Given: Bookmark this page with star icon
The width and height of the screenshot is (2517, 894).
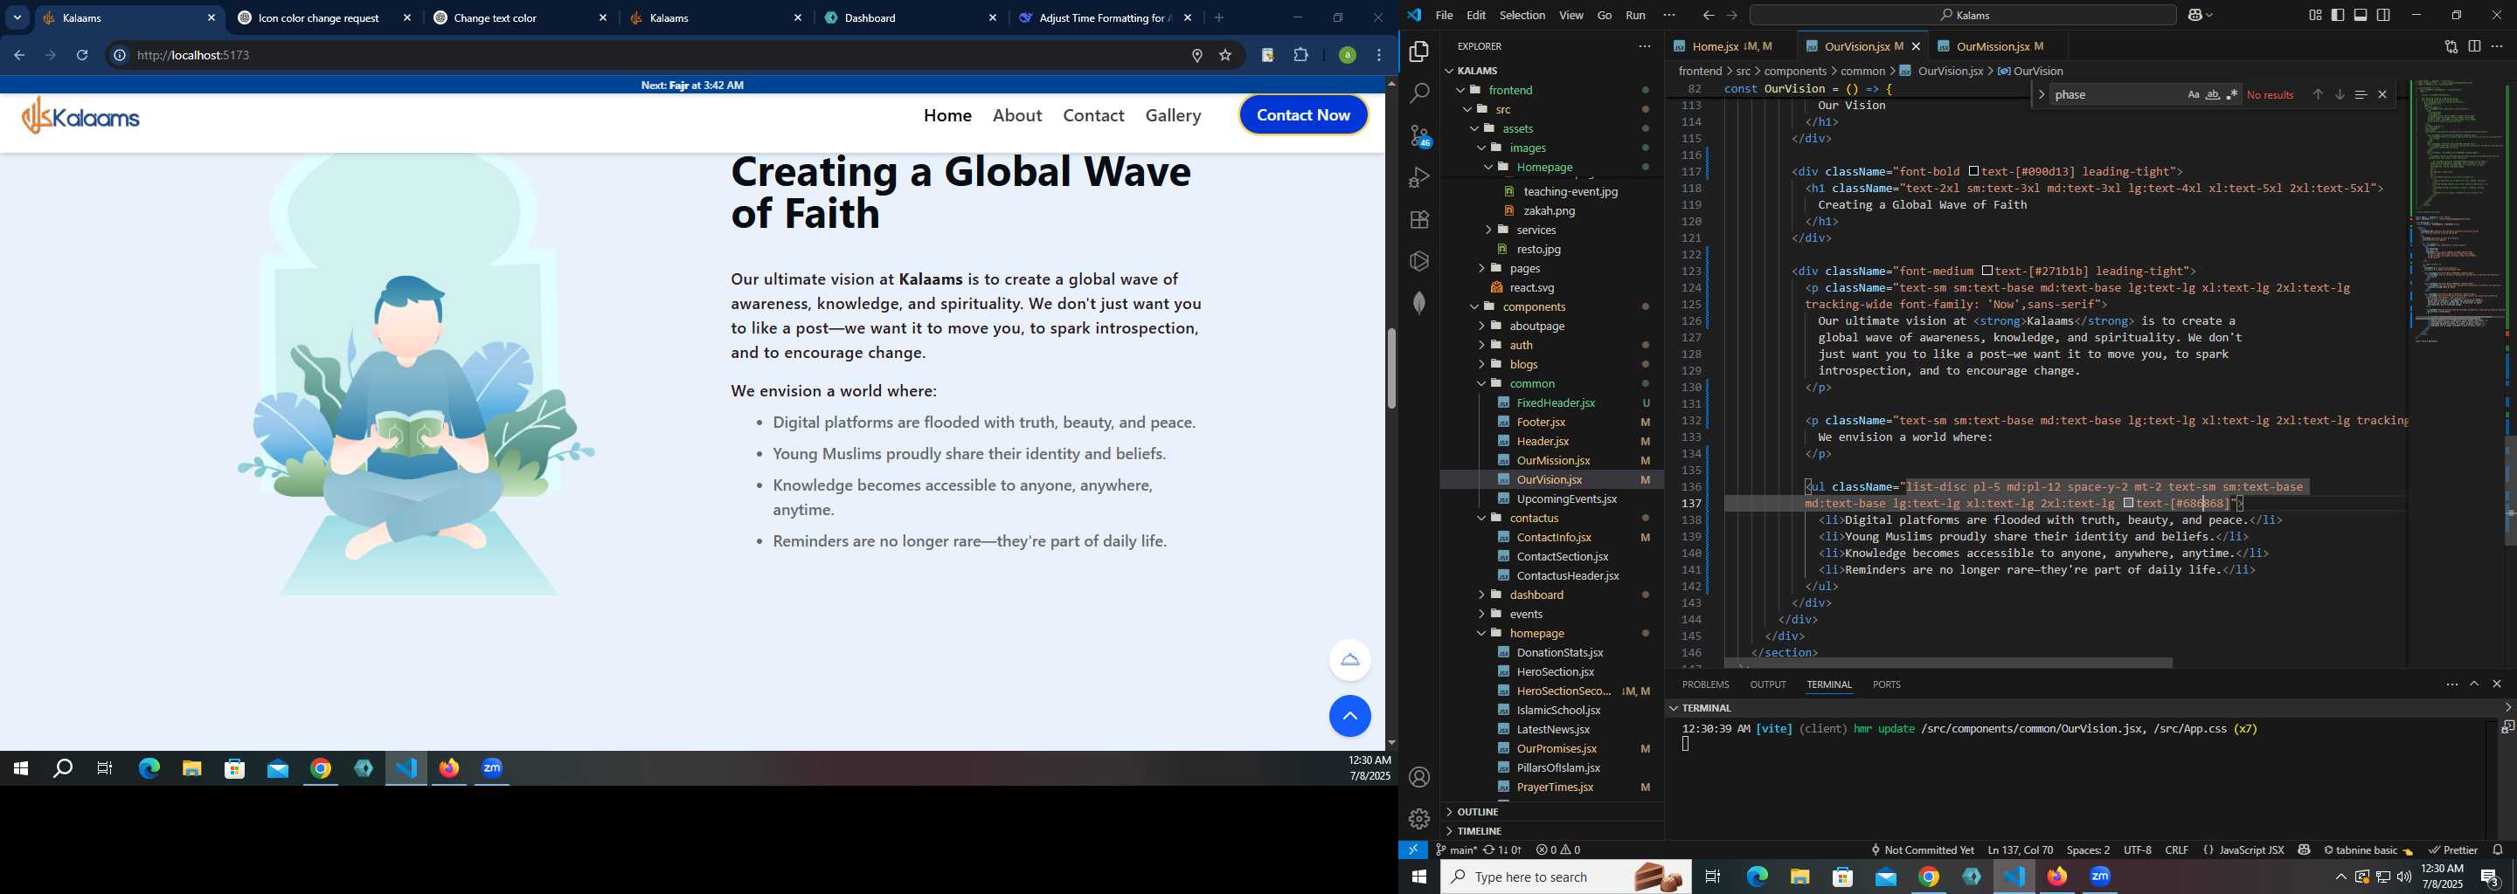Looking at the screenshot, I should tap(1225, 56).
